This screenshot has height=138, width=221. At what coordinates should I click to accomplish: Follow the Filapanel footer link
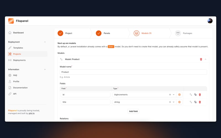point(12,111)
